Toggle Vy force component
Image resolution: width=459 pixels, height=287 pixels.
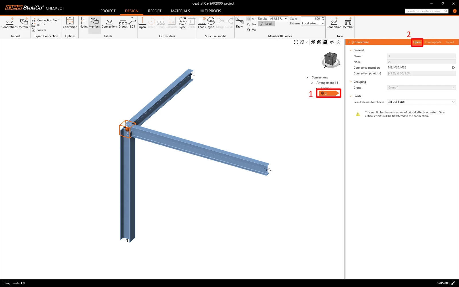pyautogui.click(x=248, y=24)
